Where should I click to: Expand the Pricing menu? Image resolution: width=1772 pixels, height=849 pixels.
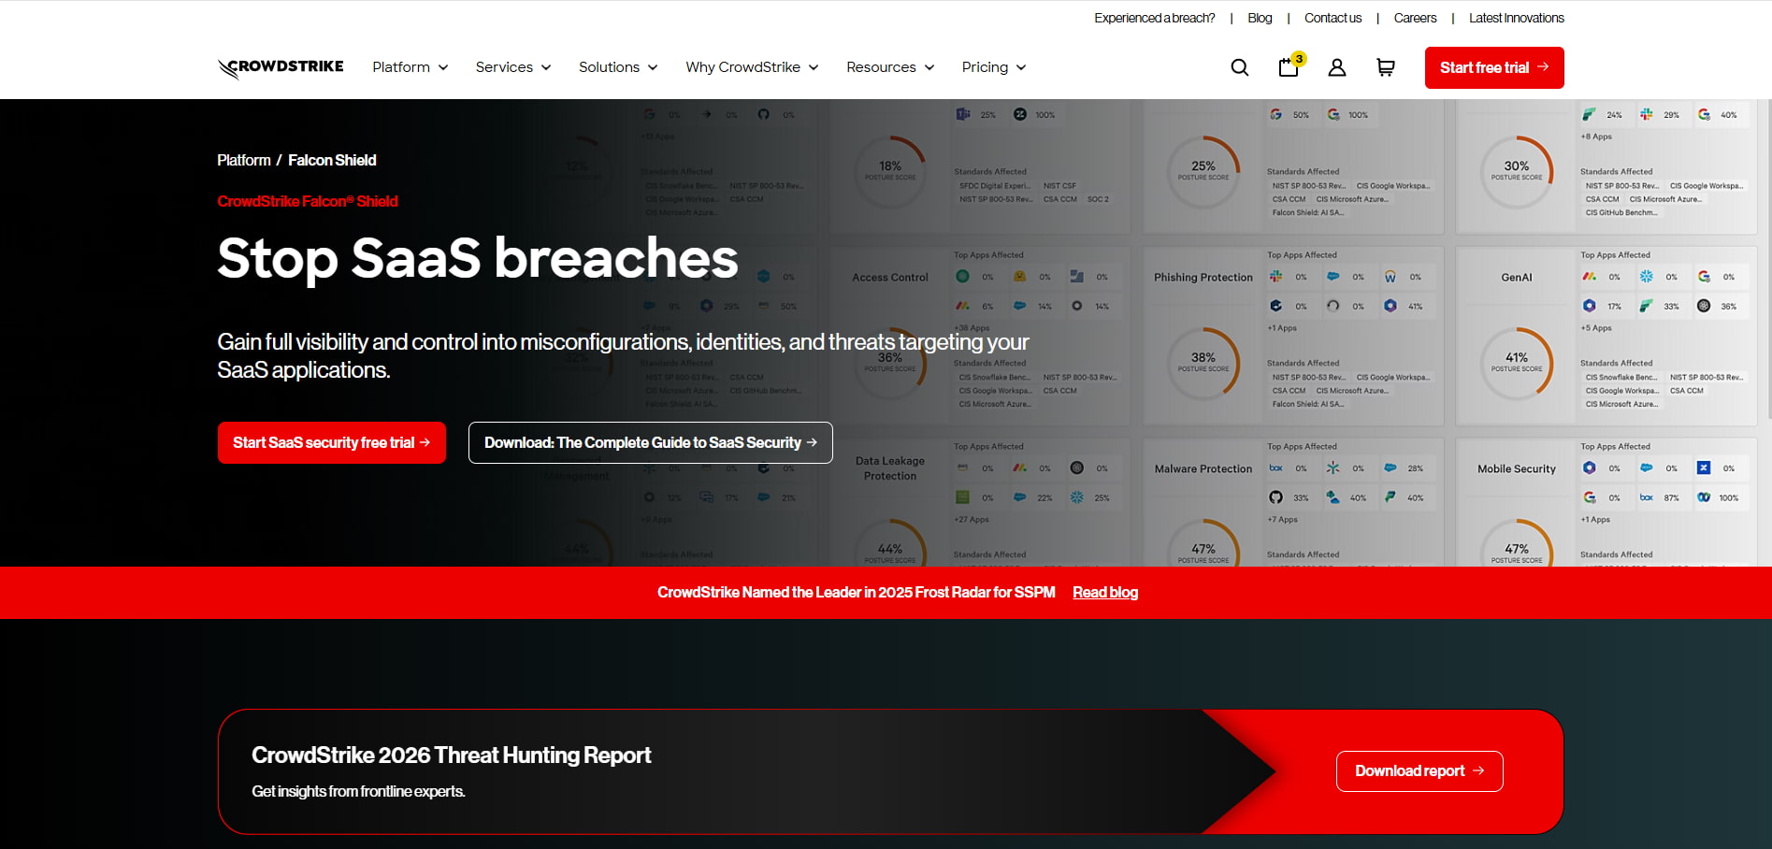994,67
